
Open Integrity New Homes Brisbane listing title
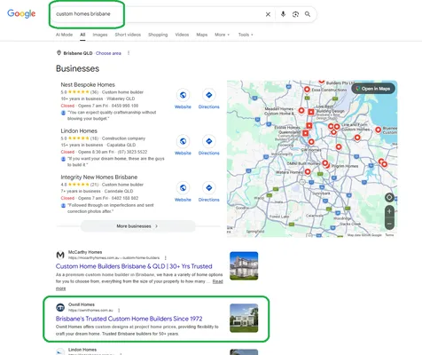click(x=99, y=177)
